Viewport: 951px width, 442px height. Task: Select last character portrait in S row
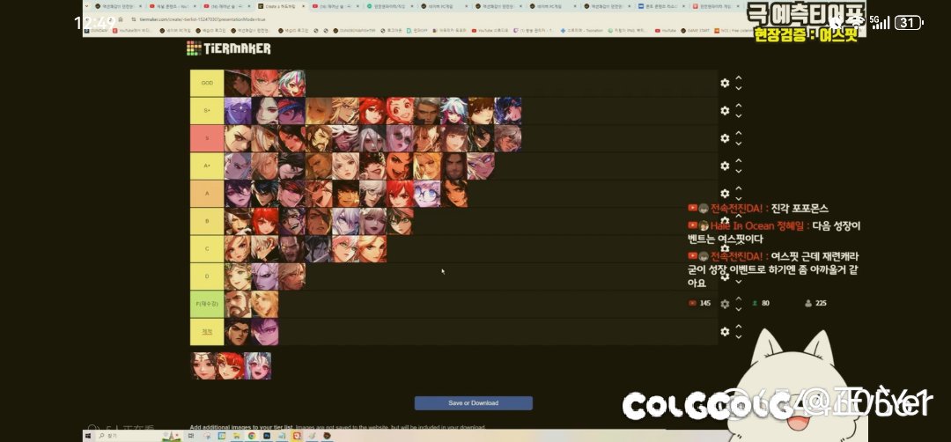point(508,138)
